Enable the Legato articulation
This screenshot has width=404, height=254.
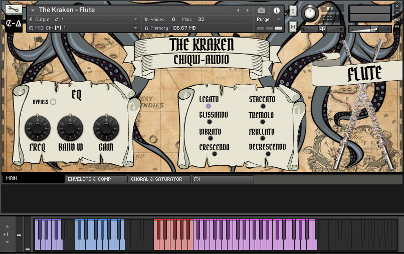click(209, 106)
